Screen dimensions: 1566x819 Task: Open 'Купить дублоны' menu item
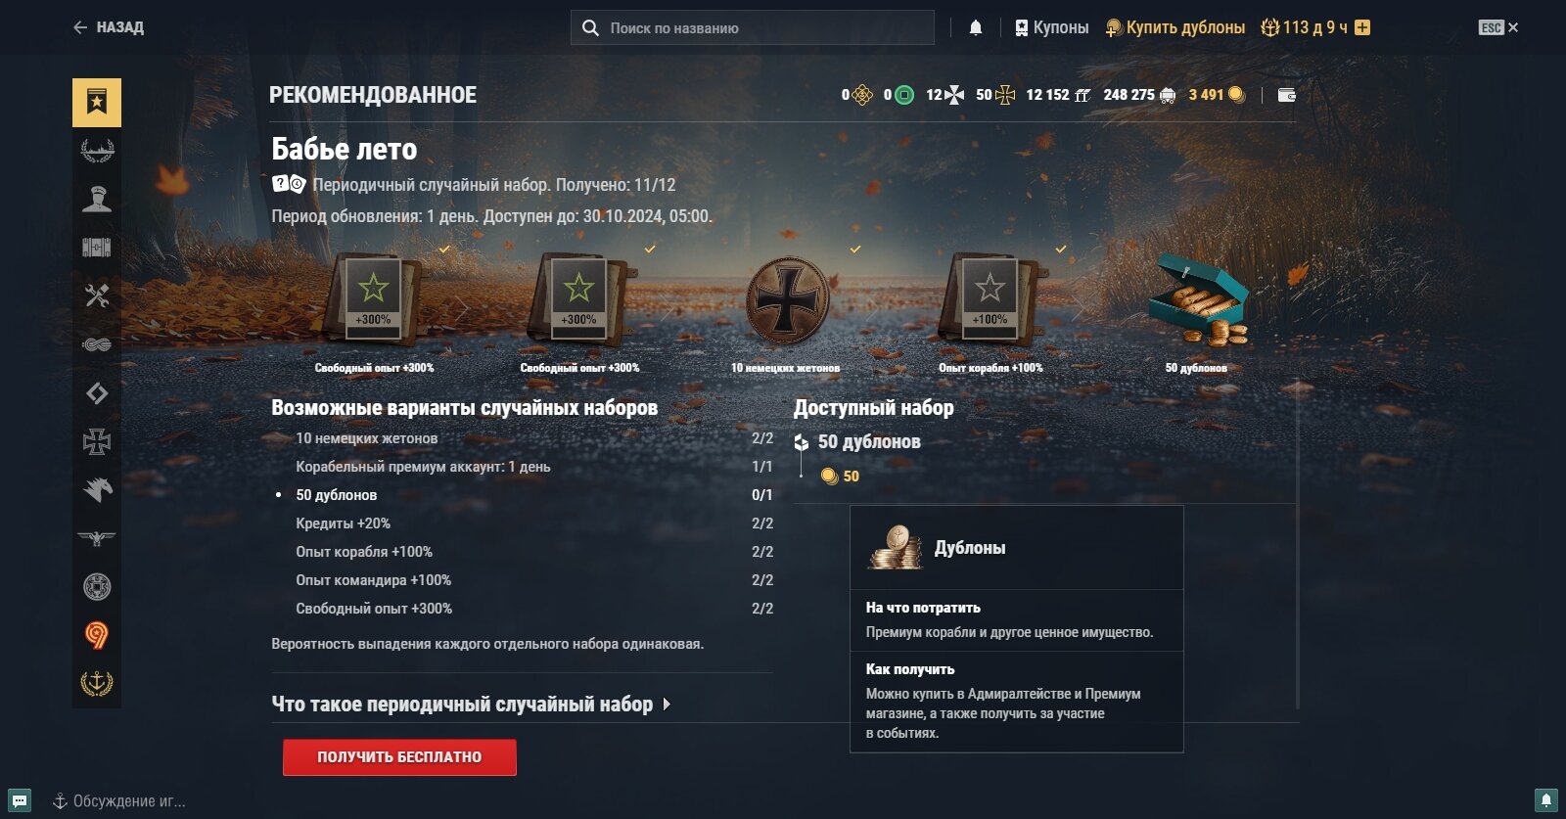click(x=1175, y=27)
